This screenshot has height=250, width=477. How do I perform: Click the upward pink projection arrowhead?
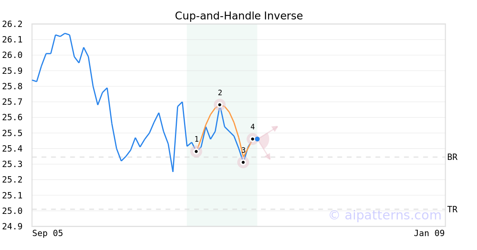click(x=275, y=128)
